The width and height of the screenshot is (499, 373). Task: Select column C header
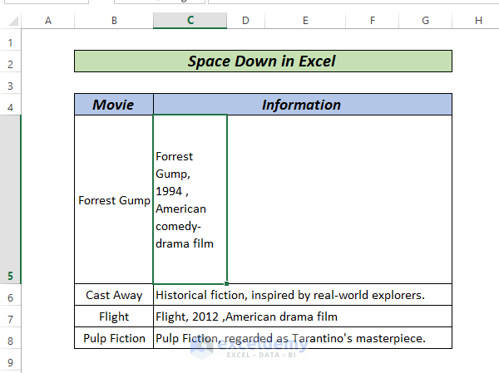(x=190, y=20)
